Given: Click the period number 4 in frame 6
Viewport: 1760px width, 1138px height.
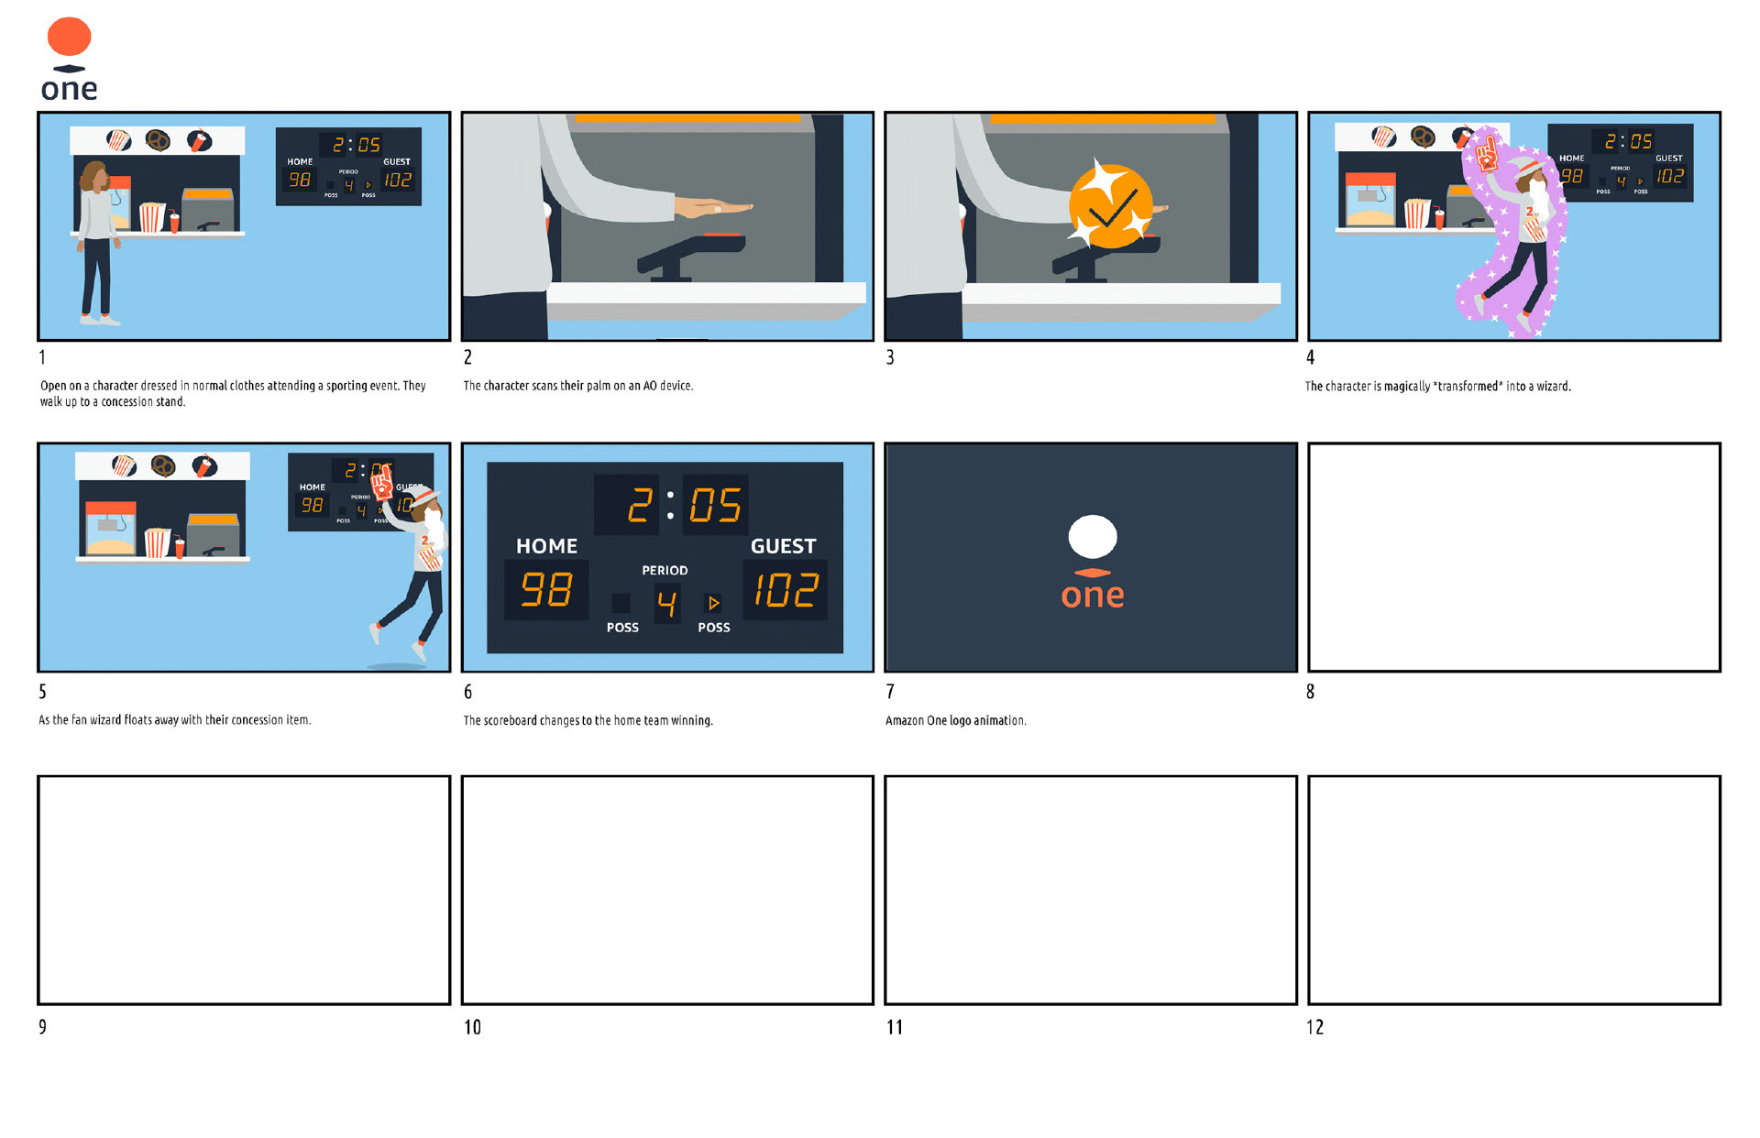Looking at the screenshot, I should coord(667,603).
